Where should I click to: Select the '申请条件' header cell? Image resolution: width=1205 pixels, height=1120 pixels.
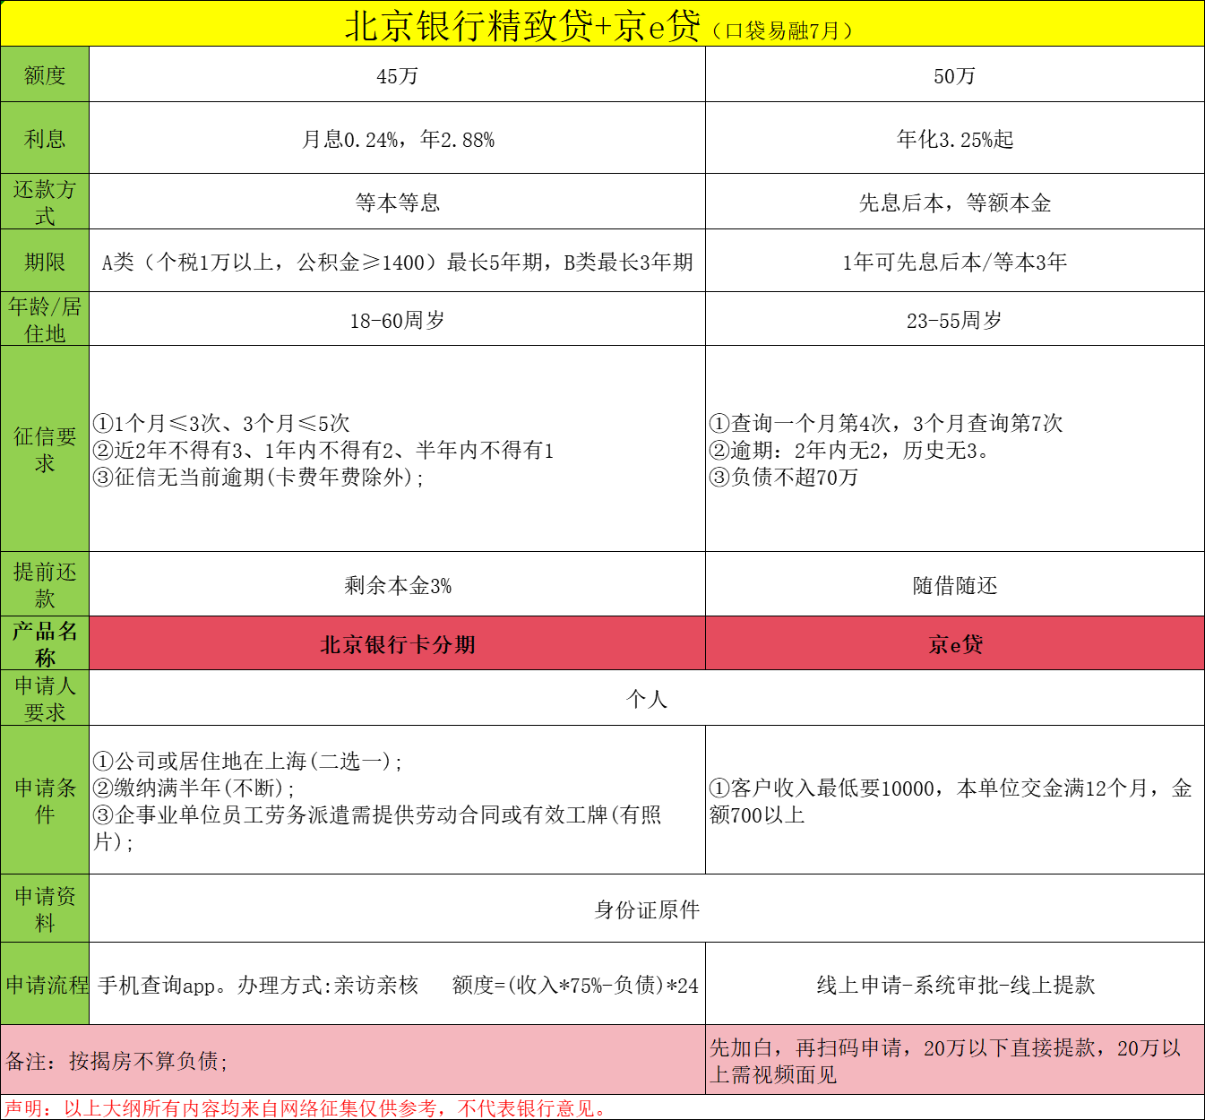[45, 800]
